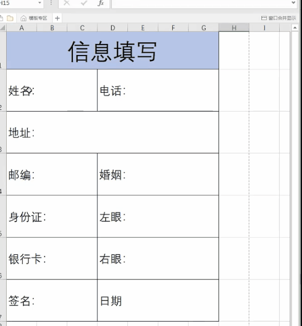Click the cancel X icon in formula bar

(x=67, y=3)
